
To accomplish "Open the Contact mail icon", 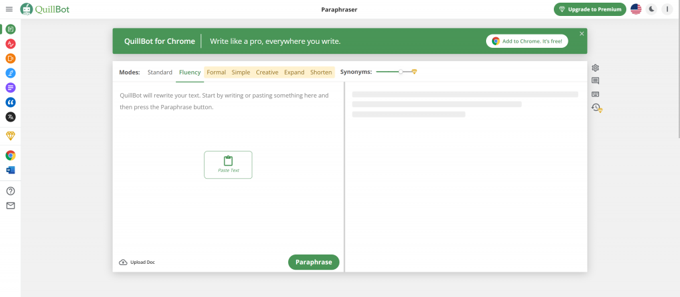I will tap(11, 206).
